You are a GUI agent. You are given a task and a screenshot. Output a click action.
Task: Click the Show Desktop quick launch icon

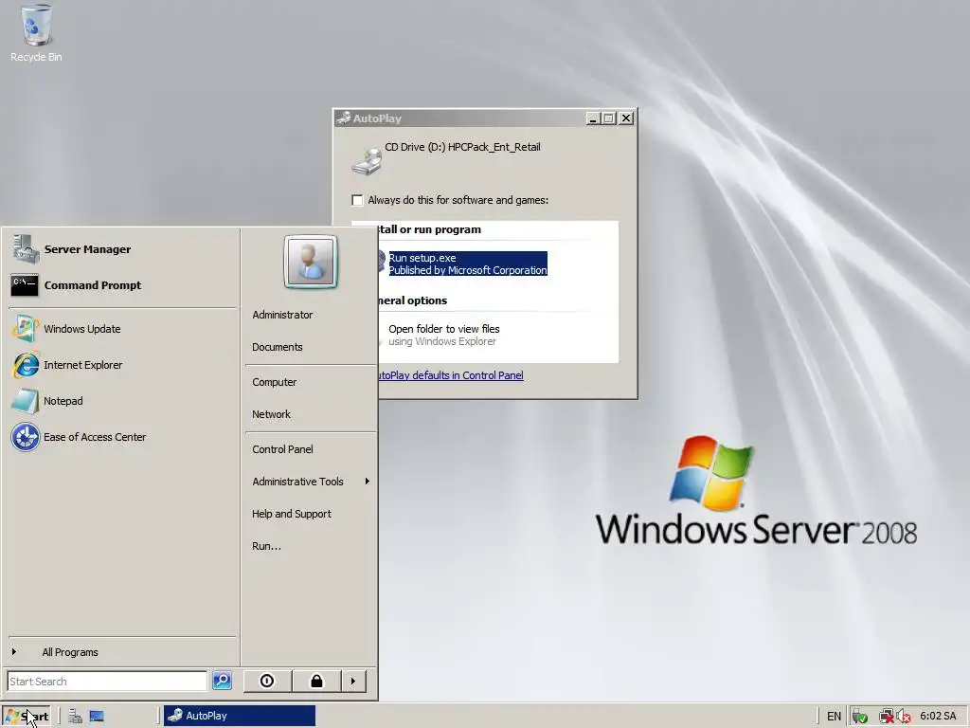click(x=97, y=717)
